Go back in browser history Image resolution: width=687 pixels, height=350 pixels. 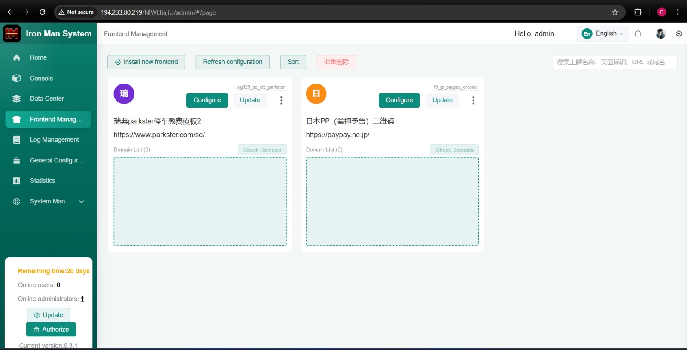pos(10,12)
